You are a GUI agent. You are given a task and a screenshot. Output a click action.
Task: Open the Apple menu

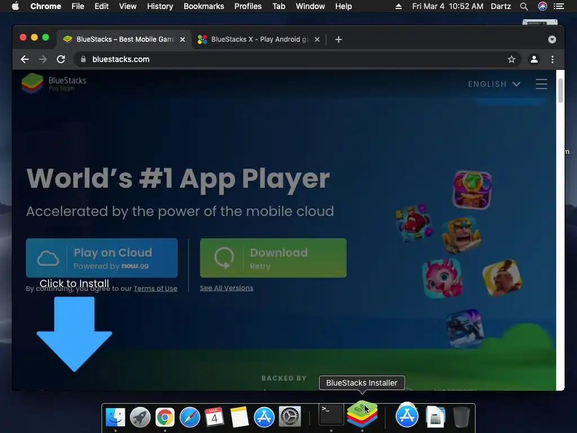(x=15, y=6)
